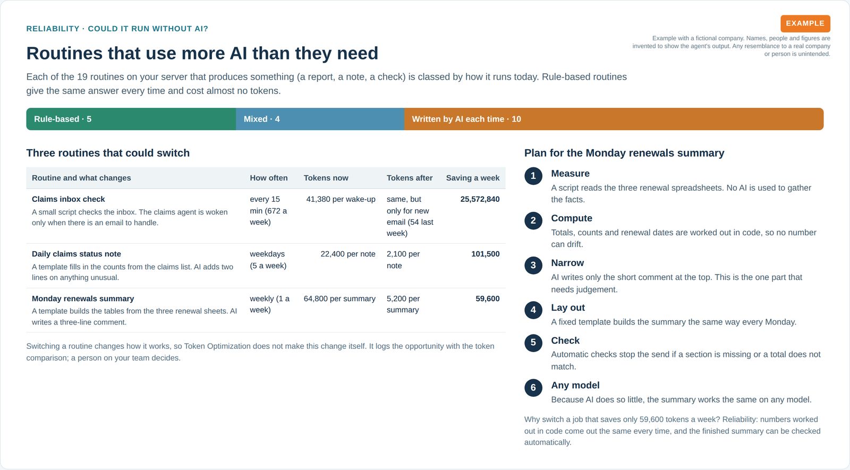
Task: Click the Routines that use more AI title
Action: click(202, 53)
